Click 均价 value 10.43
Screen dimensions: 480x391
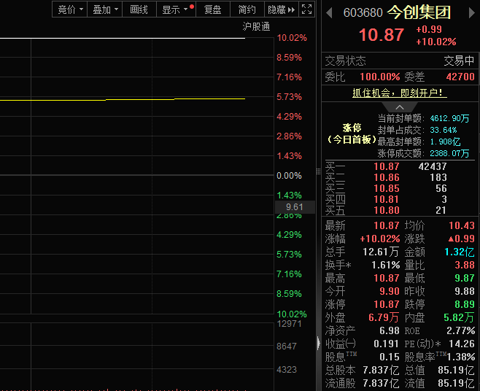(x=462, y=225)
